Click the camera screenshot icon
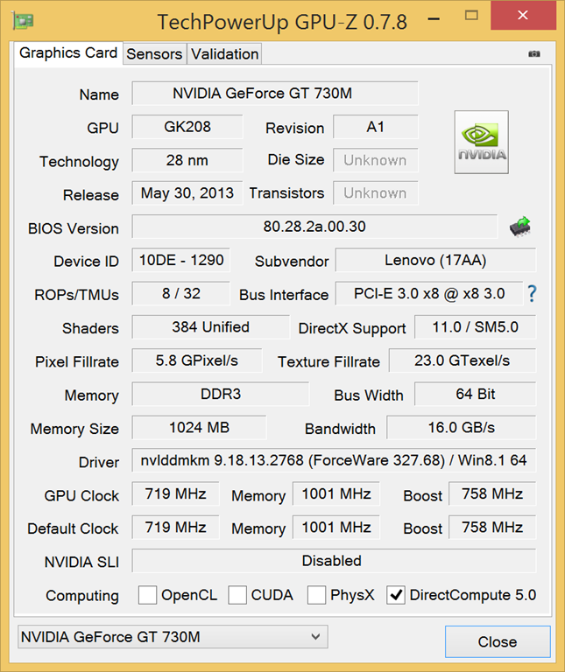 point(534,53)
